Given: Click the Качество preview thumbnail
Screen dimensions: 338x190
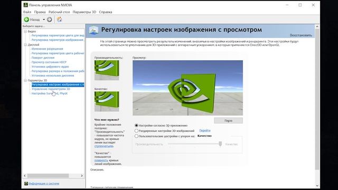Looking at the screenshot, I should pyautogui.click(x=107, y=101).
